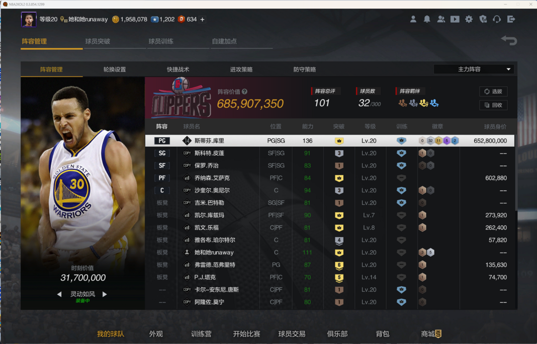Switch to the 球员突破 tab
Image resolution: width=537 pixels, height=344 pixels.
(x=97, y=41)
